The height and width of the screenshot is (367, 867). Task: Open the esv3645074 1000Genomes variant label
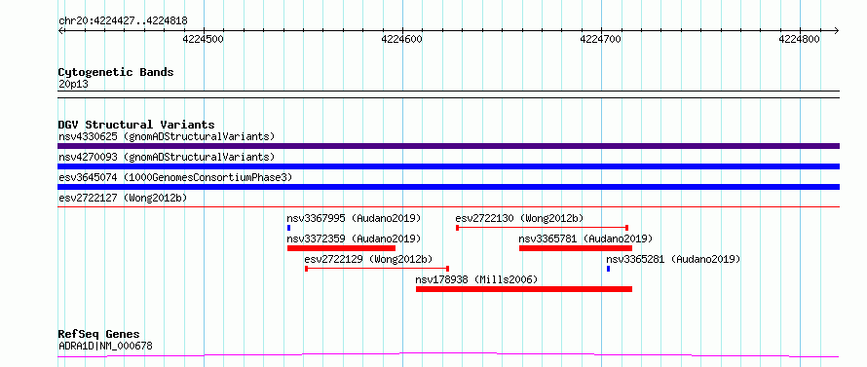(x=175, y=177)
